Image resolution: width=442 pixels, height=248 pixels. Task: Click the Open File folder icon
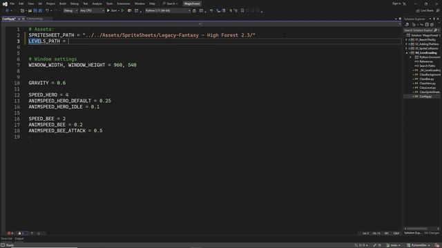point(30,11)
